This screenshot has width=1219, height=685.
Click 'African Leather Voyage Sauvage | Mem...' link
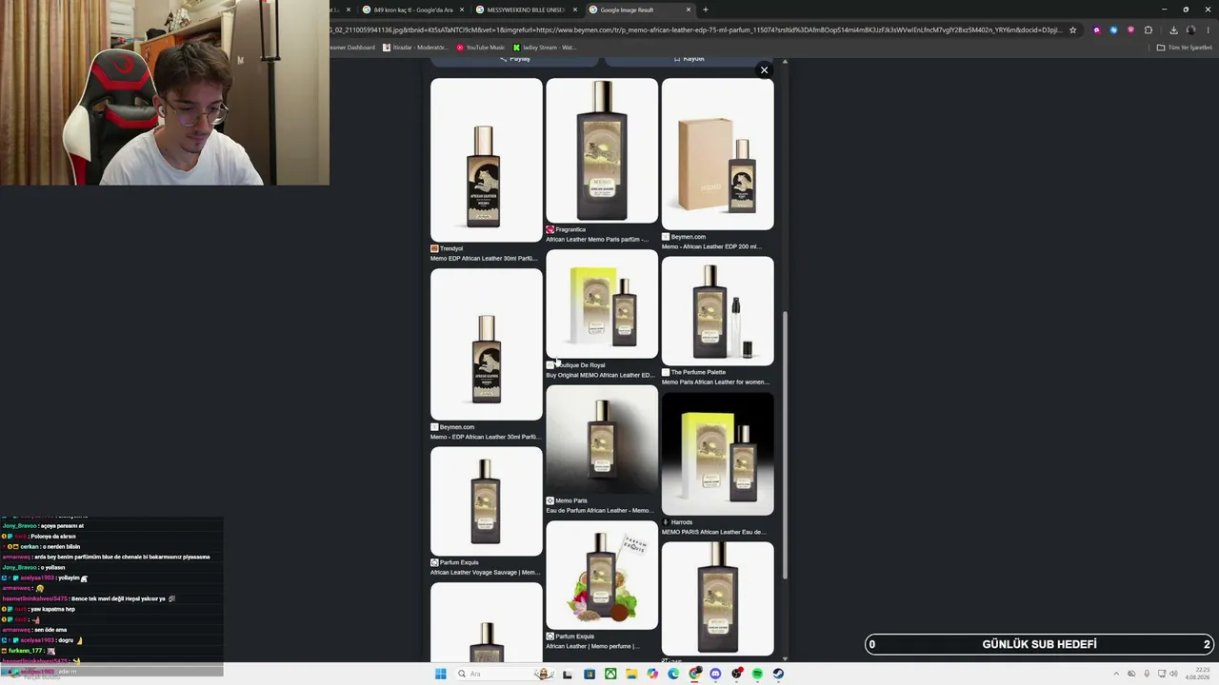click(485, 573)
